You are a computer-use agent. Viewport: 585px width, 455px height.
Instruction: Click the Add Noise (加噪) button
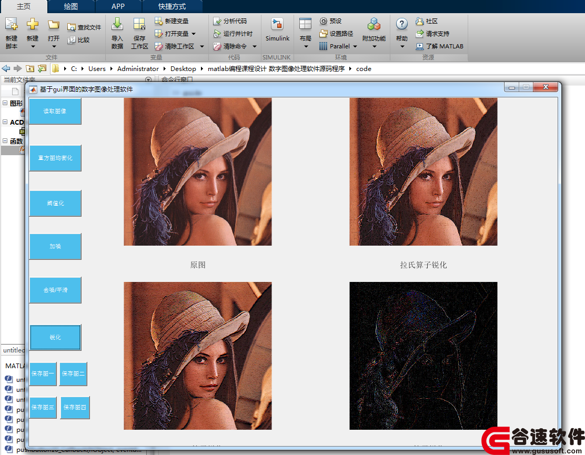(x=55, y=246)
